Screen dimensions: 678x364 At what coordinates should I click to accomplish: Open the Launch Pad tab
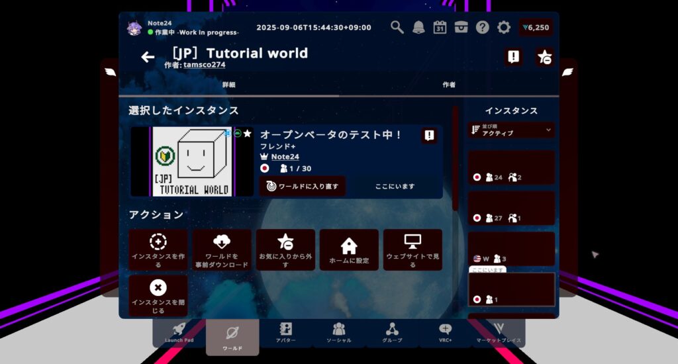click(179, 334)
